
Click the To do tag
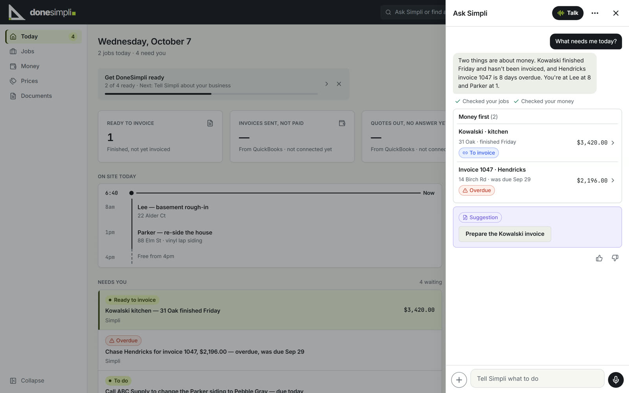coord(118,381)
